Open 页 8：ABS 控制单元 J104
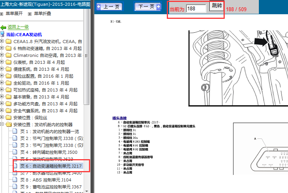Screen dimensions: 288x193 [46, 180]
